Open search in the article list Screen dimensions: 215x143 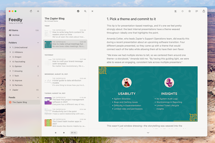(85, 11)
